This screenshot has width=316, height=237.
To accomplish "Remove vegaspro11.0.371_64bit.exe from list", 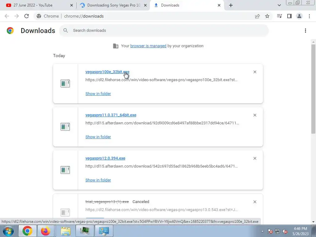I will tap(255, 115).
